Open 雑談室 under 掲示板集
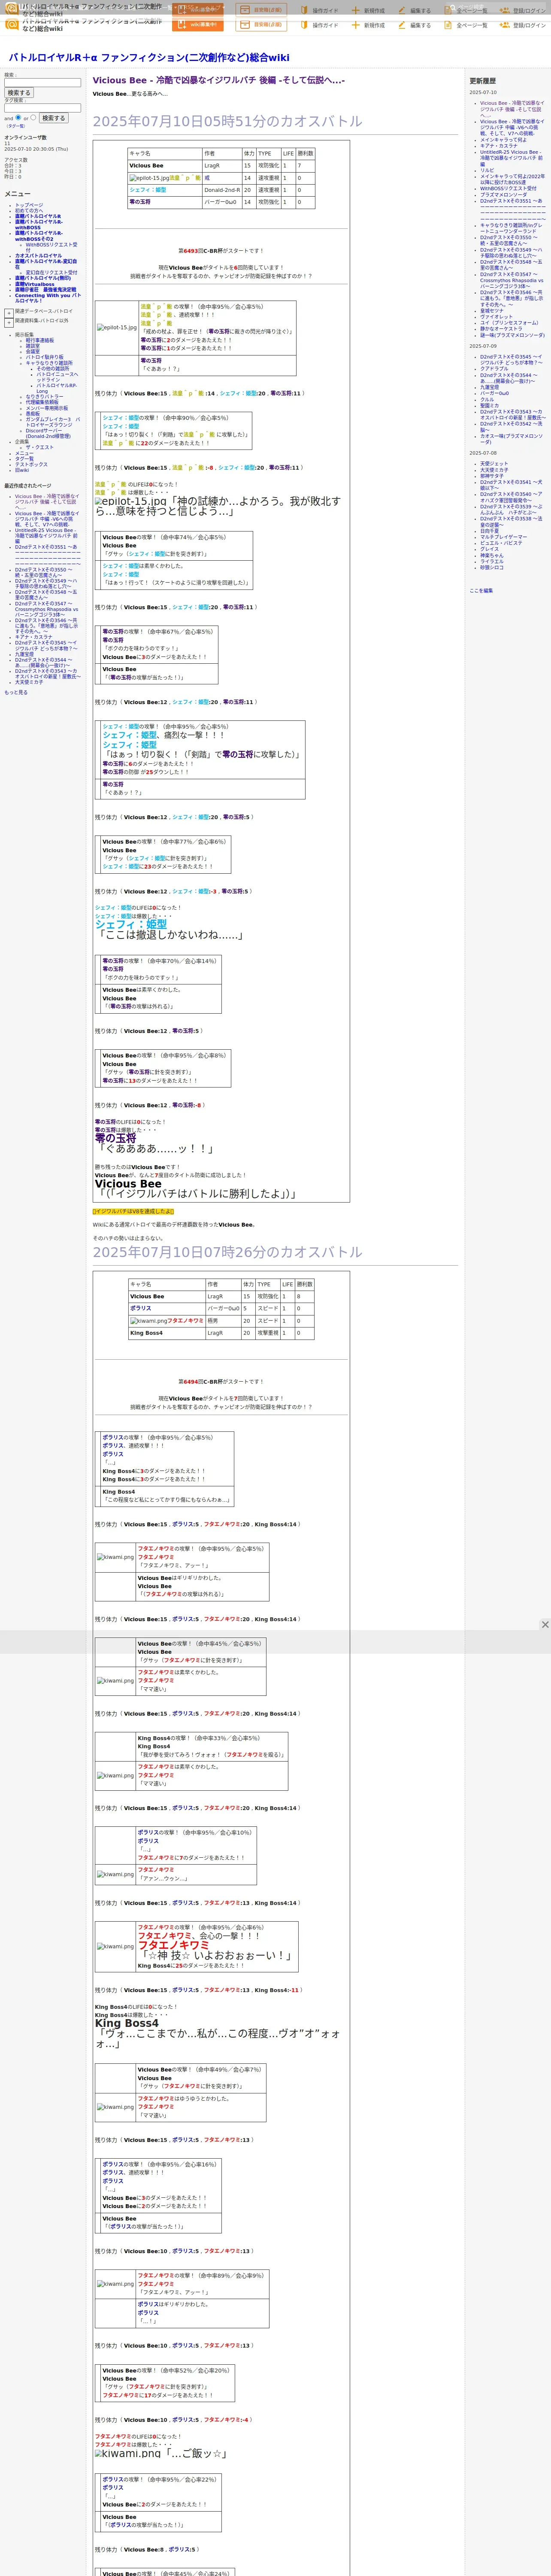 pos(33,346)
